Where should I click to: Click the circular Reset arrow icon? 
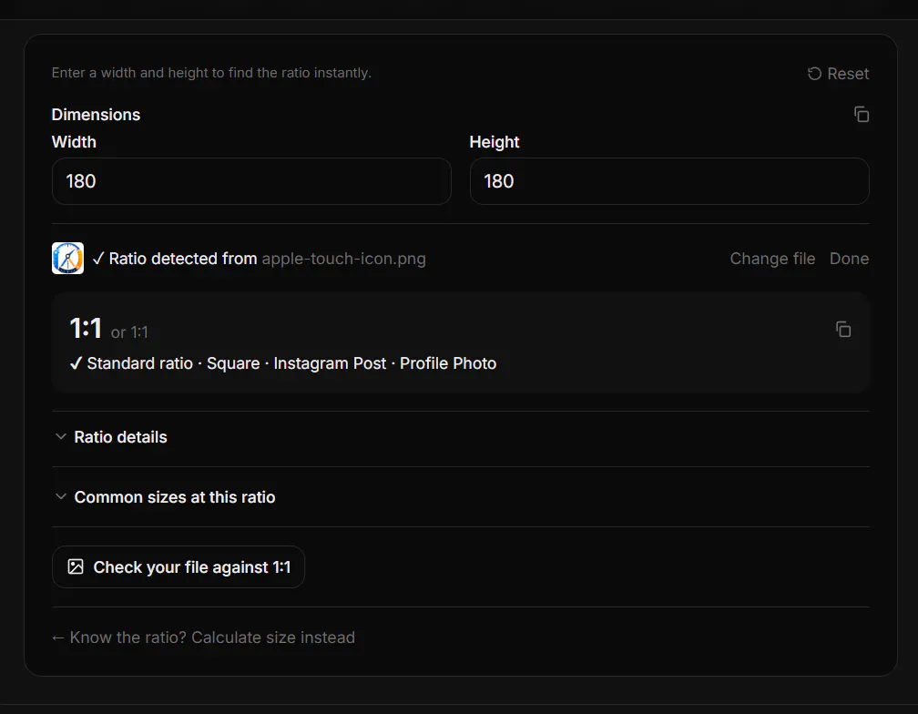point(814,74)
